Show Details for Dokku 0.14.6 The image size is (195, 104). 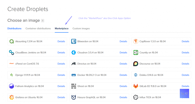pyautogui.click(x=185, y=75)
